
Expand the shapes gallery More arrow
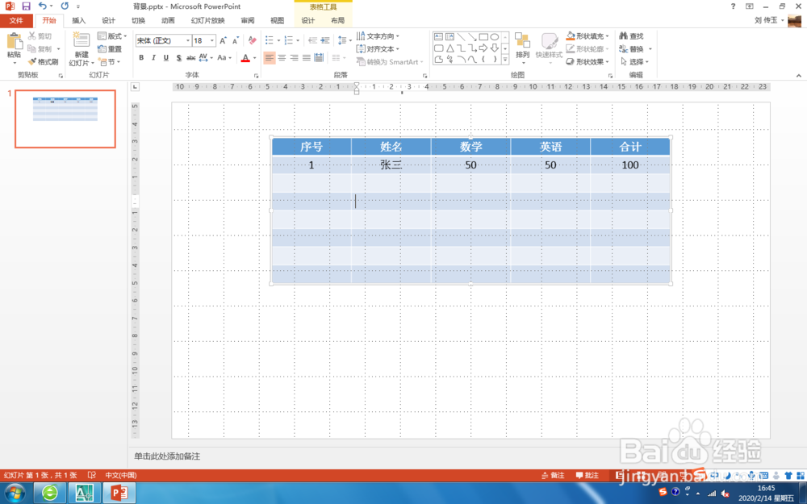505,60
